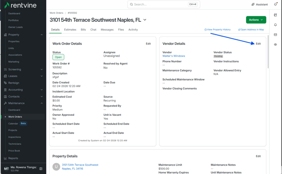Click the Pending vendor status badge

218,56
